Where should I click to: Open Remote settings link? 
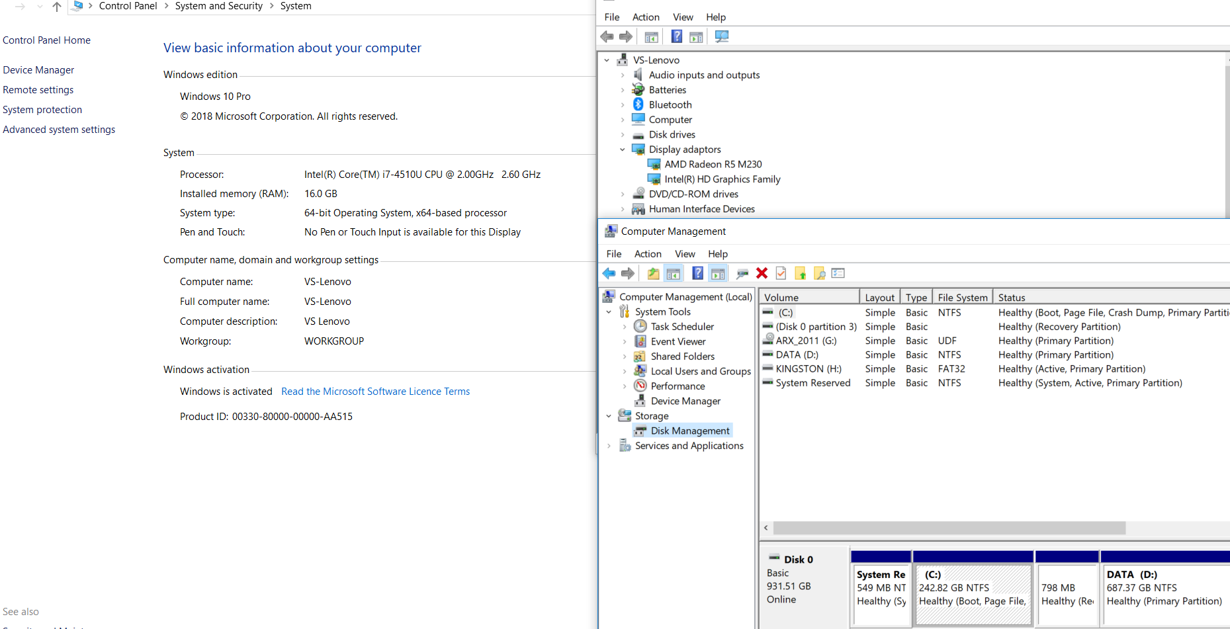[x=38, y=90]
